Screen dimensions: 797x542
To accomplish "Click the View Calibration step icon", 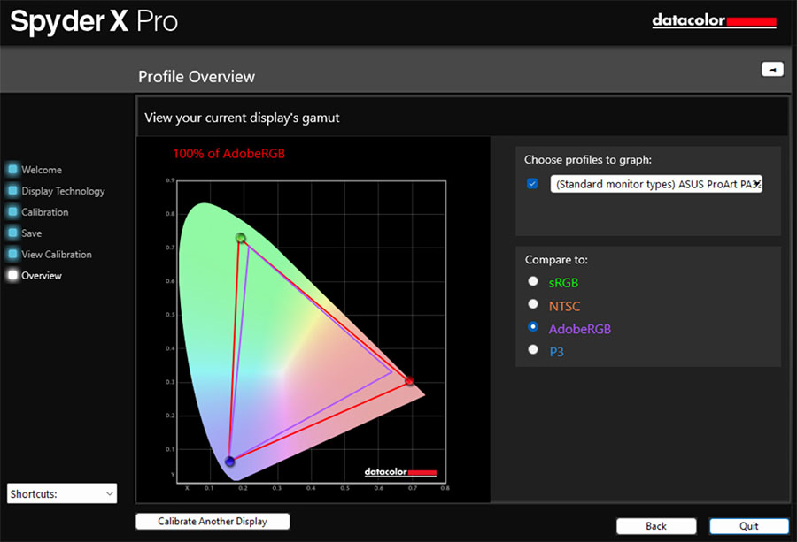I will tap(12, 254).
